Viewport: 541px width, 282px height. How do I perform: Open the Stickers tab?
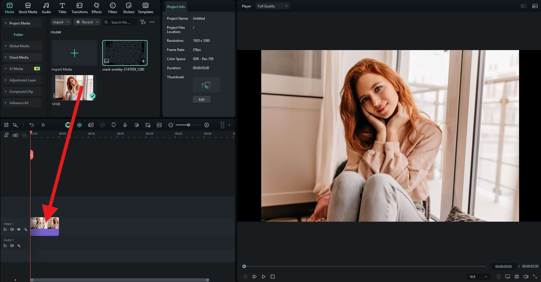click(128, 8)
